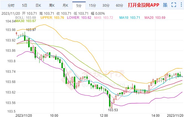The image size is (184, 117).
Task: Click the 103.53 low price marker
Action: coord(113,110)
